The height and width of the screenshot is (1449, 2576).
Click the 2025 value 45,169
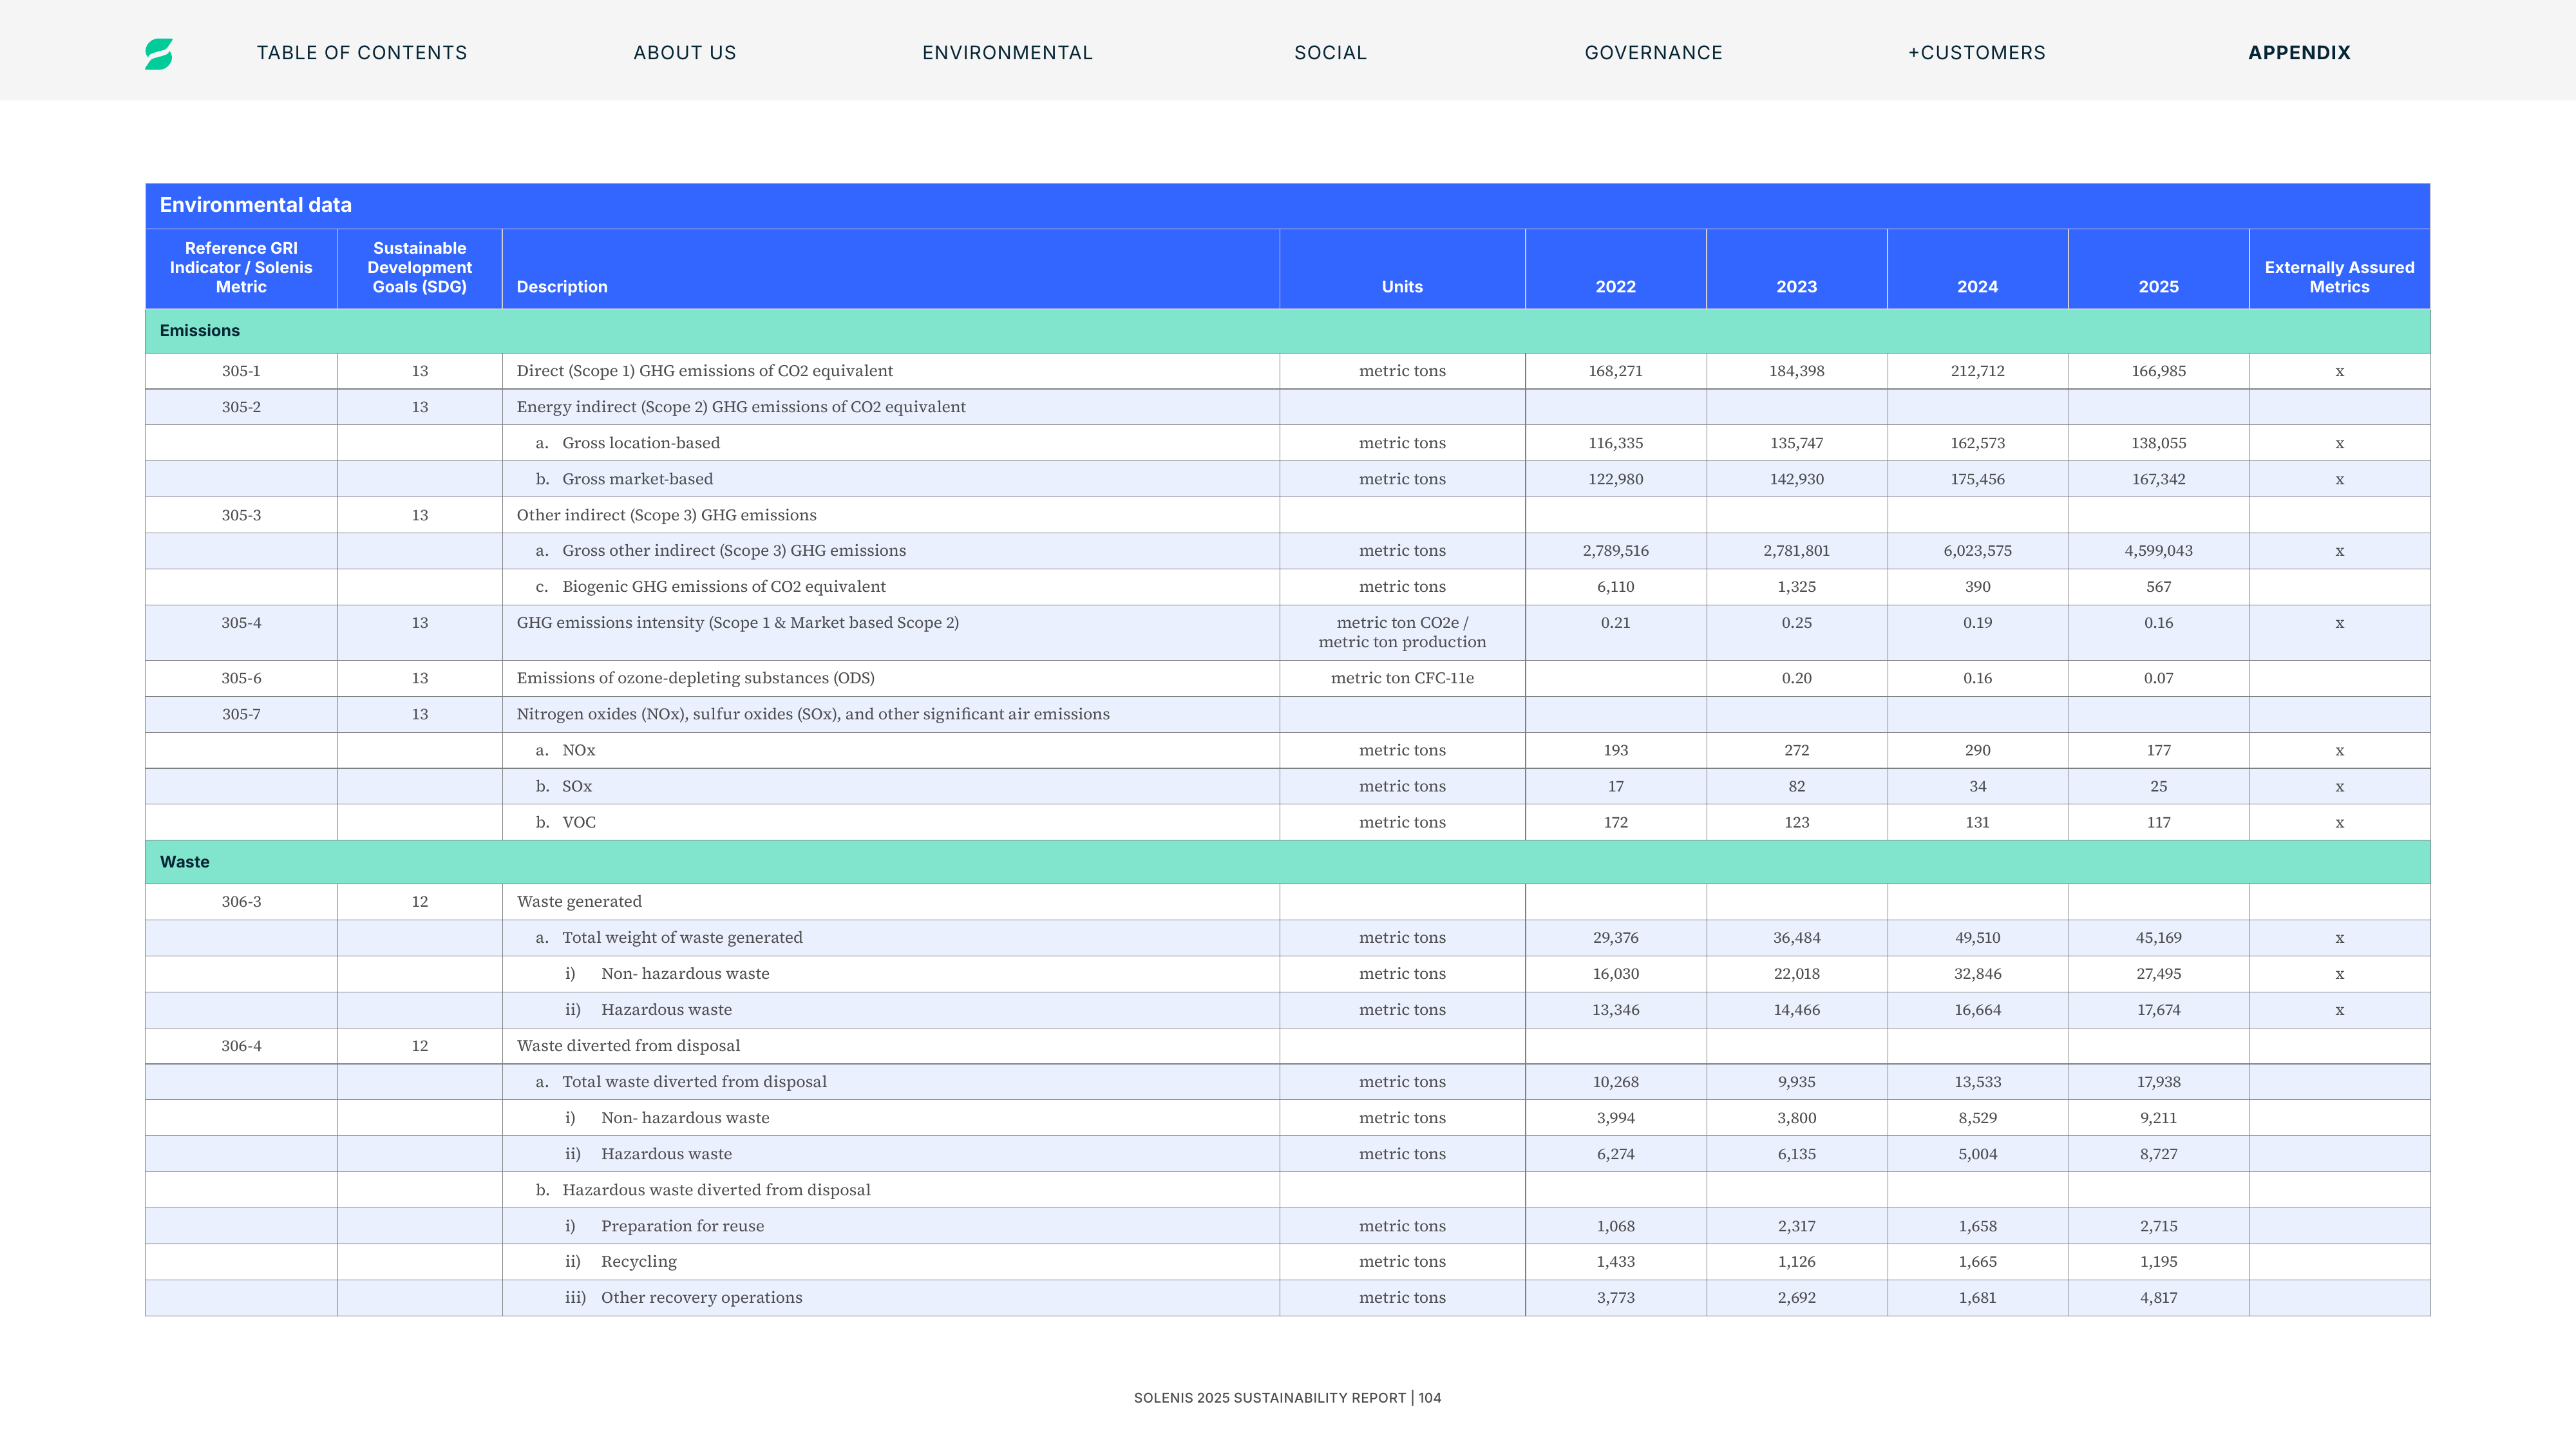[x=2158, y=938]
